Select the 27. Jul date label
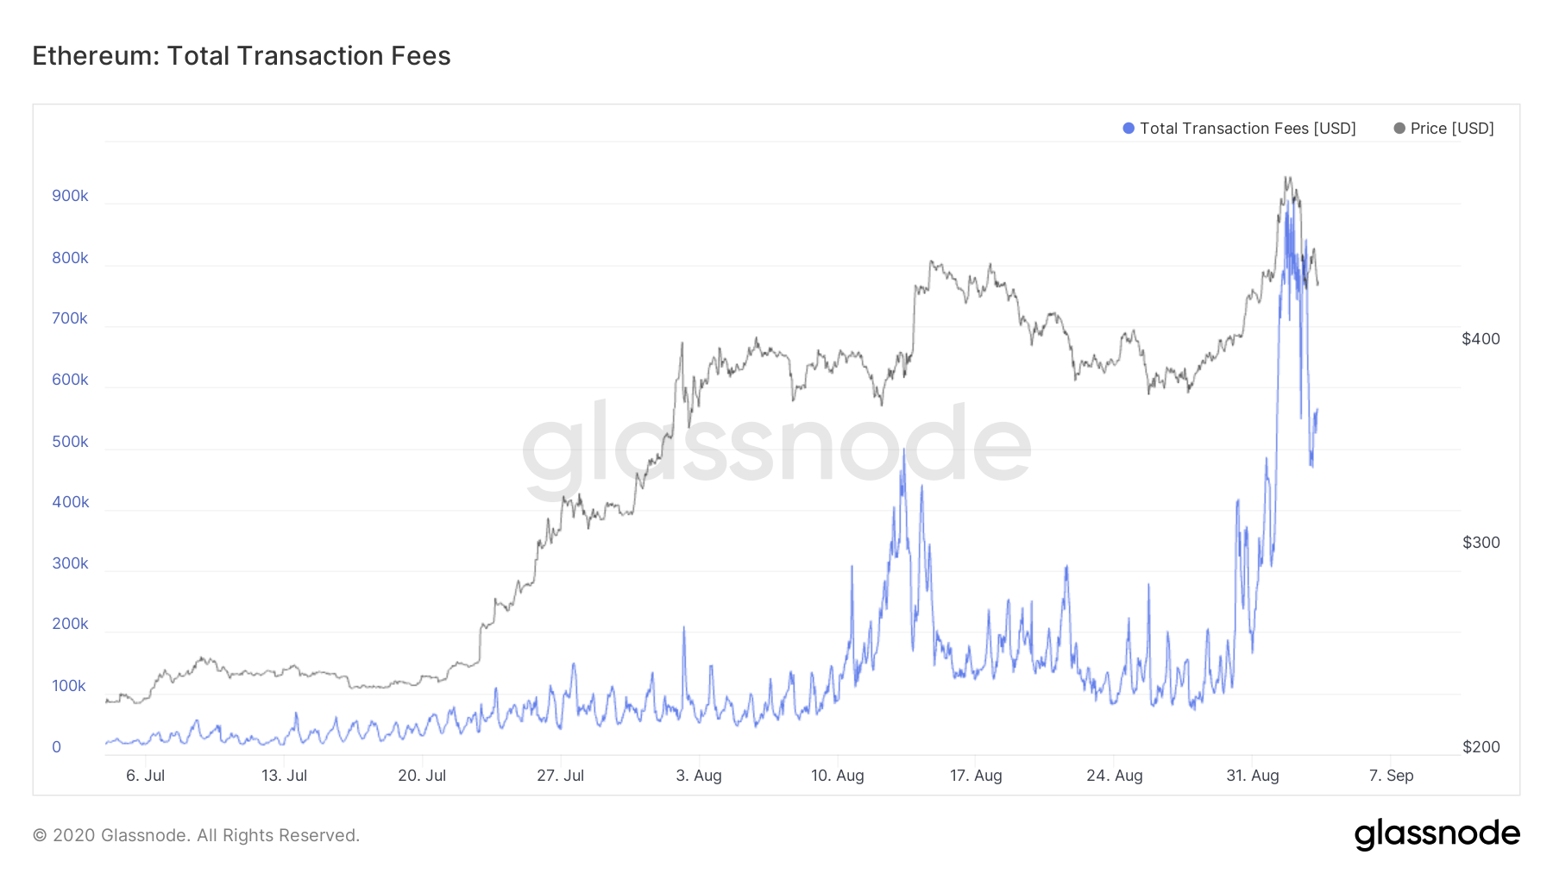The image size is (1553, 874). click(x=560, y=776)
